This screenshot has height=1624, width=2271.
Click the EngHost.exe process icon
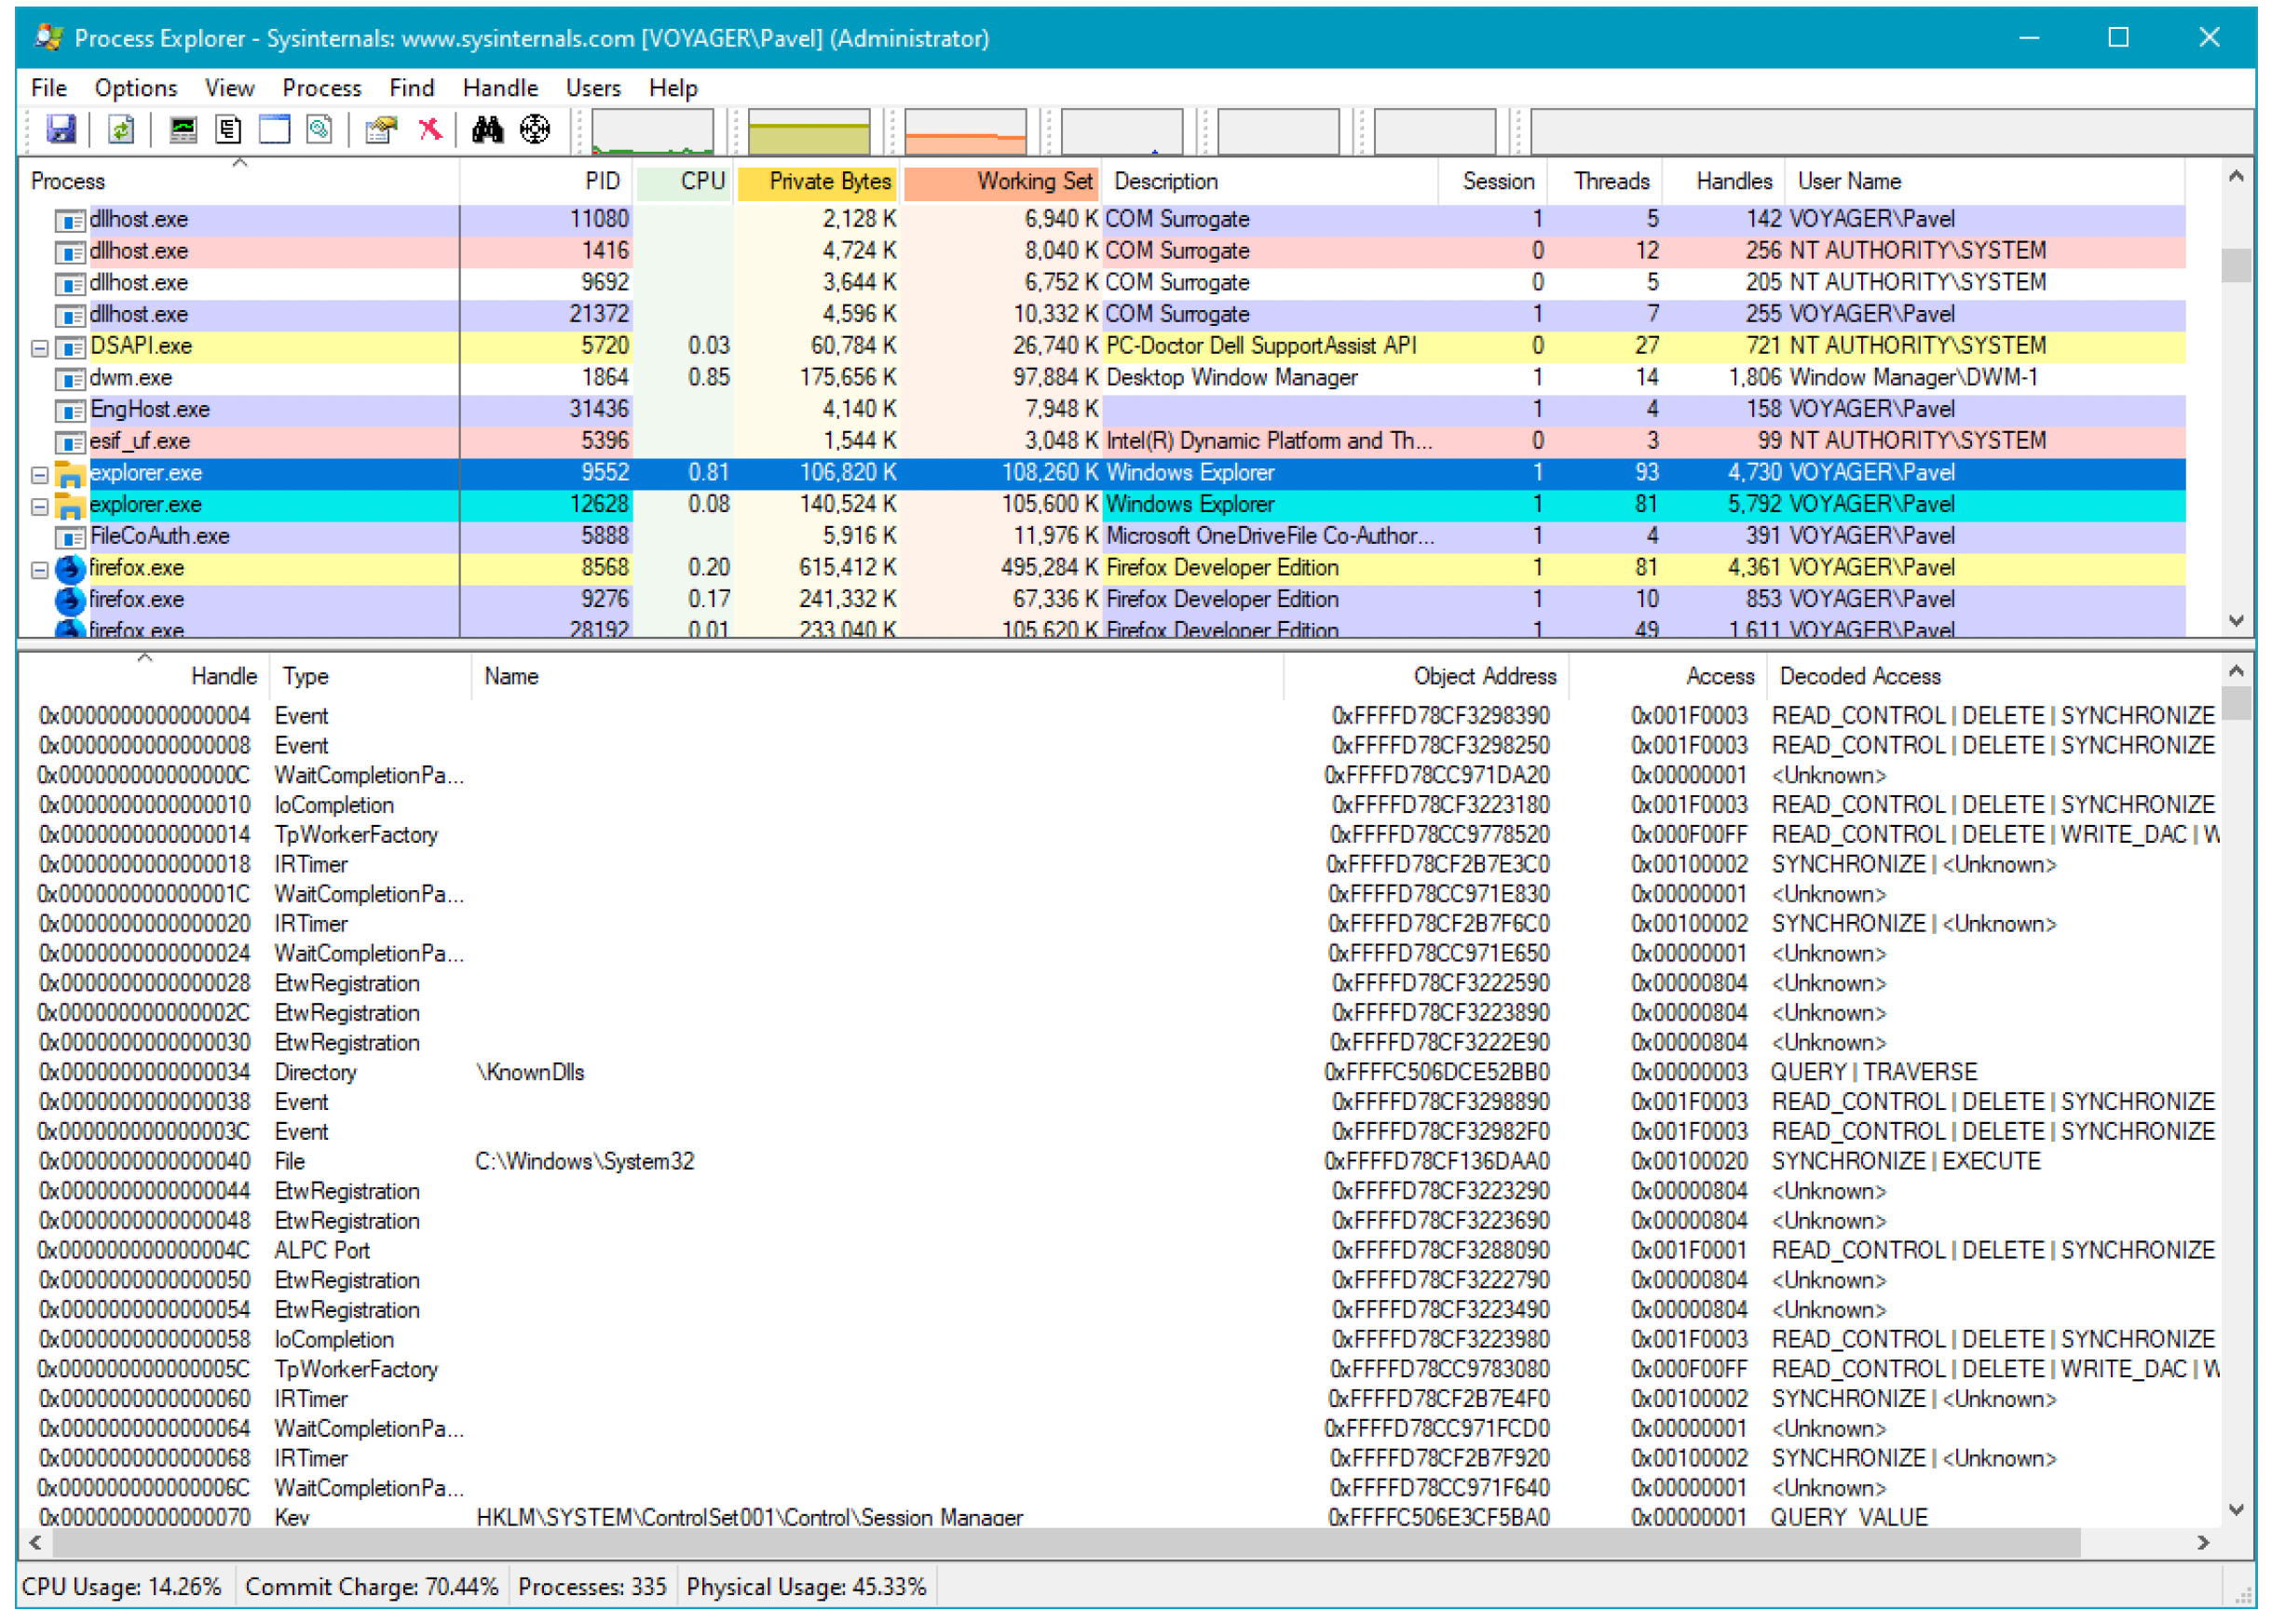pyautogui.click(x=70, y=411)
